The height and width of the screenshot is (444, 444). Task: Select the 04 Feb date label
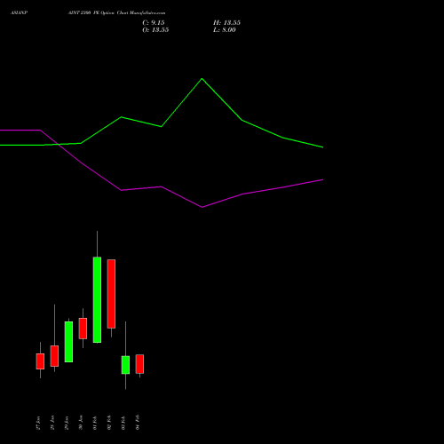pos(138,423)
